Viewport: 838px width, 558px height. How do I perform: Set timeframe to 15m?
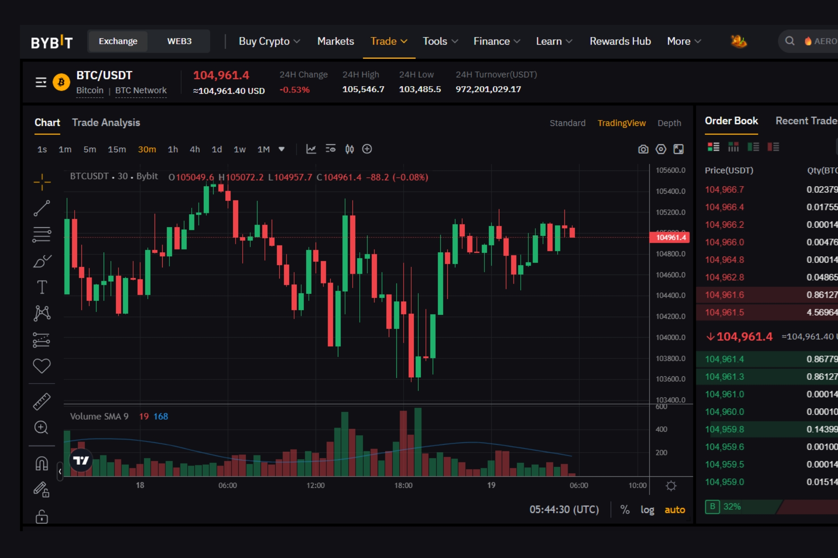117,149
